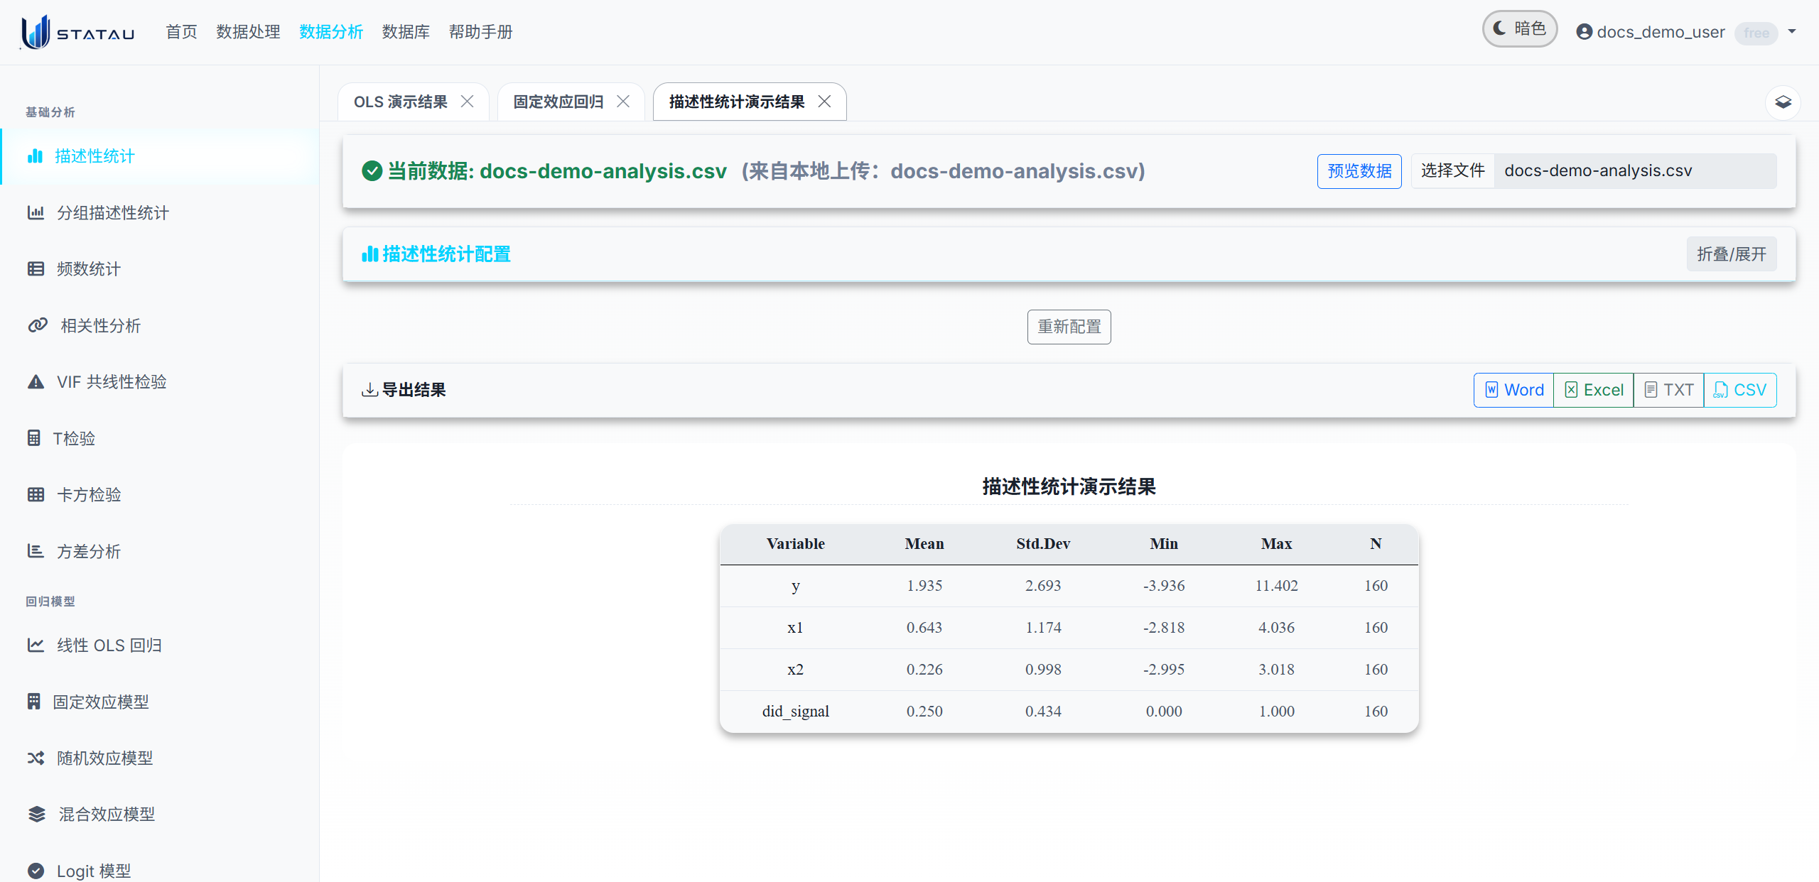Click the 描述性统计演示结果 table heading

click(x=1069, y=486)
